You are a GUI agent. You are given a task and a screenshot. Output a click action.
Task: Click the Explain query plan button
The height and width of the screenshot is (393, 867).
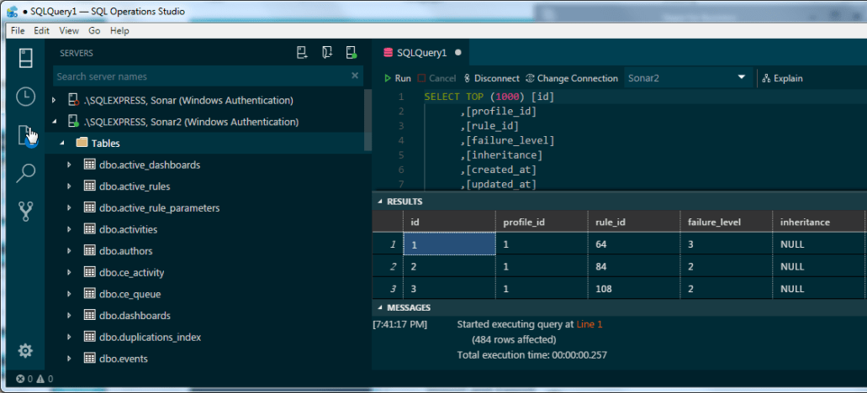[782, 78]
